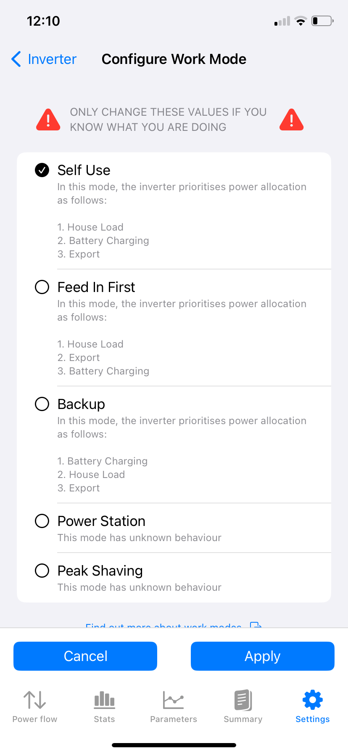Open the Parameters line graph icon
Image resolution: width=348 pixels, height=754 pixels.
coord(174,700)
